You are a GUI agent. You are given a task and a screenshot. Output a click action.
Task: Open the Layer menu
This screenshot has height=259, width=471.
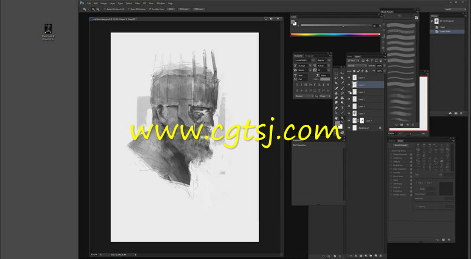[112, 4]
